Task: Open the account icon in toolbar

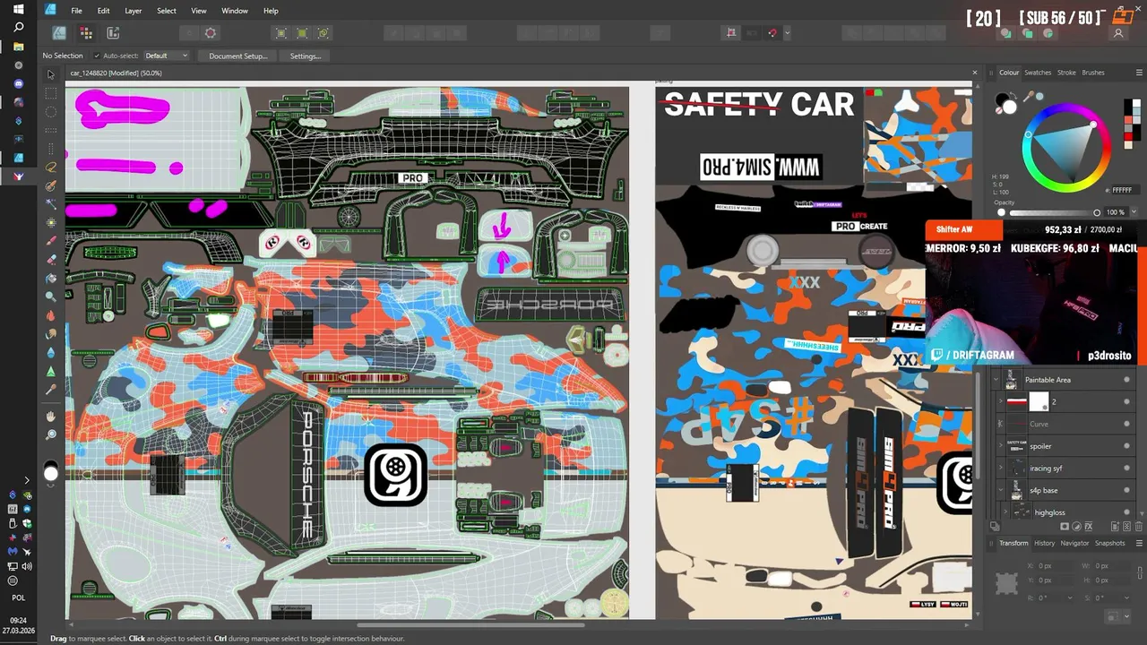Action: coord(1118,33)
